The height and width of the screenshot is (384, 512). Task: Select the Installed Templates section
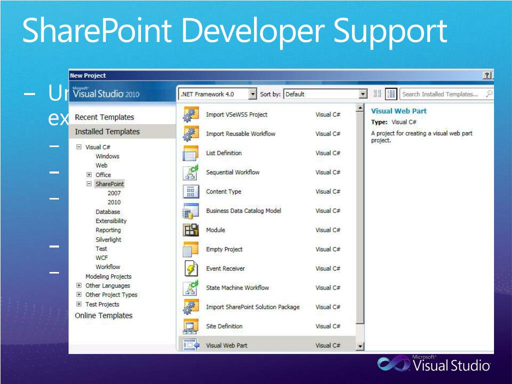point(123,131)
